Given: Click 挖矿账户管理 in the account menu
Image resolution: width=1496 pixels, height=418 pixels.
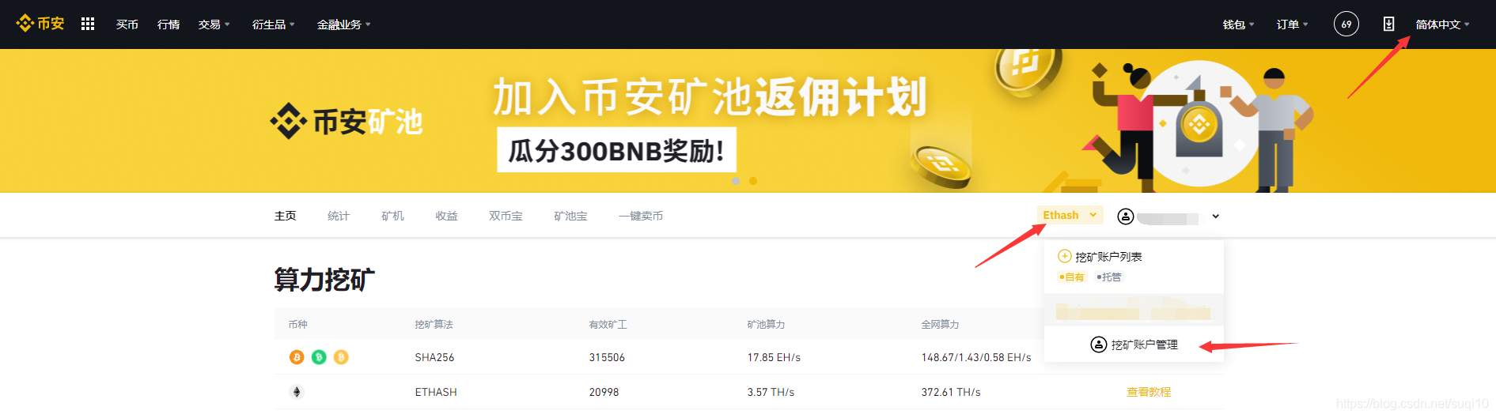Looking at the screenshot, I should point(1134,345).
